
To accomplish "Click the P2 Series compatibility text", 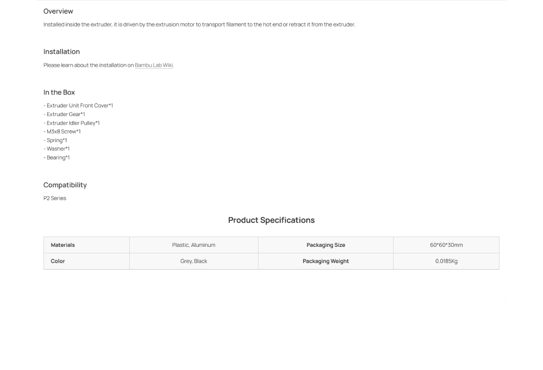I will point(55,199).
